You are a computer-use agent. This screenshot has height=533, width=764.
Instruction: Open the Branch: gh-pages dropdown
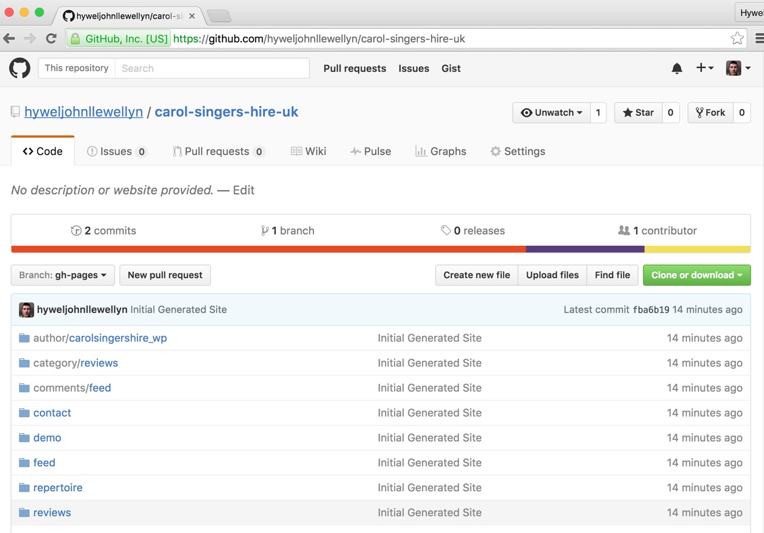pos(63,275)
